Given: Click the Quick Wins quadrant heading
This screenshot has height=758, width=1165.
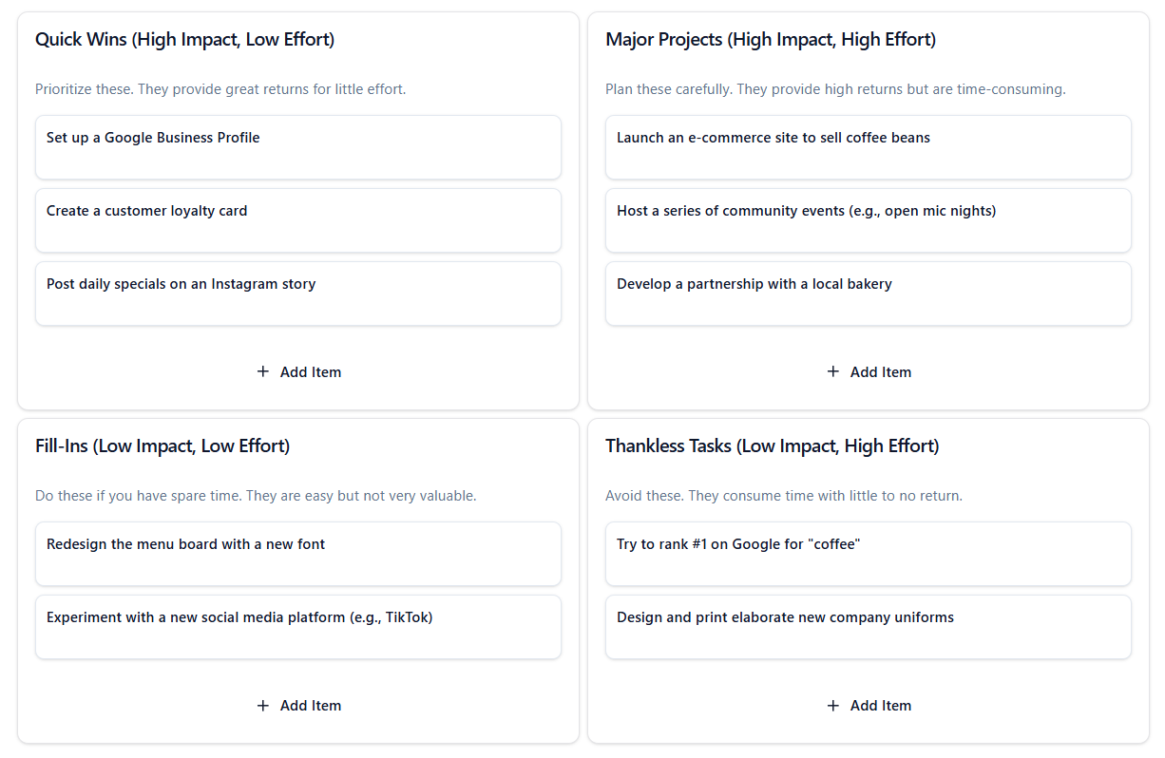Looking at the screenshot, I should (x=184, y=40).
